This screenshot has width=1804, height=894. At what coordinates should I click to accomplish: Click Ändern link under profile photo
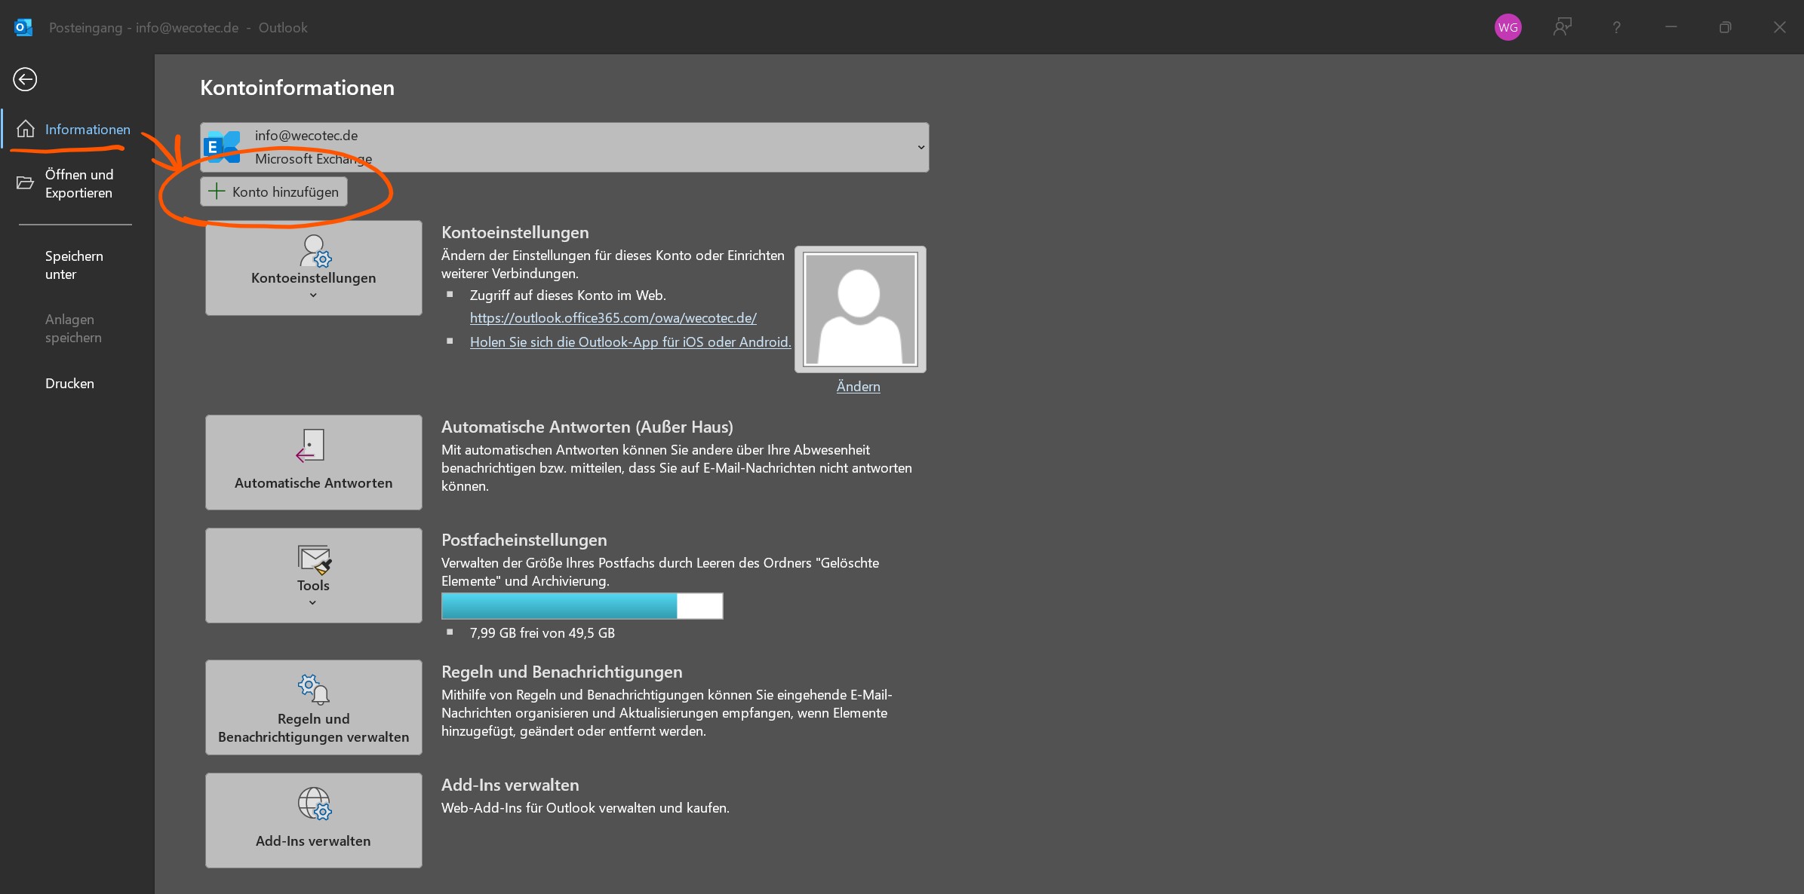(x=859, y=386)
